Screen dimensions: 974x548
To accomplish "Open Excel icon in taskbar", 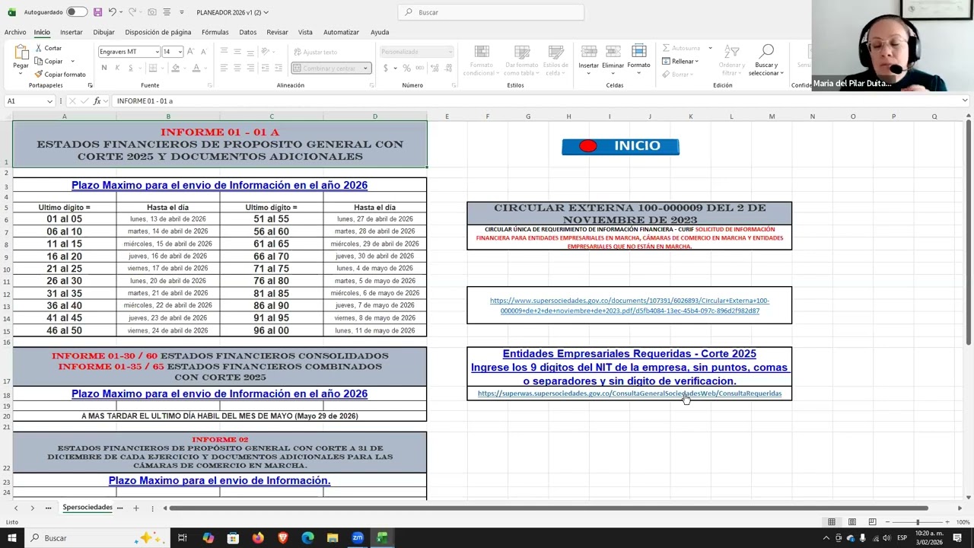I will point(383,538).
